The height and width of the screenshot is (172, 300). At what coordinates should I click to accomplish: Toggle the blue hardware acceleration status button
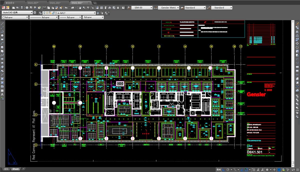tap(279, 170)
